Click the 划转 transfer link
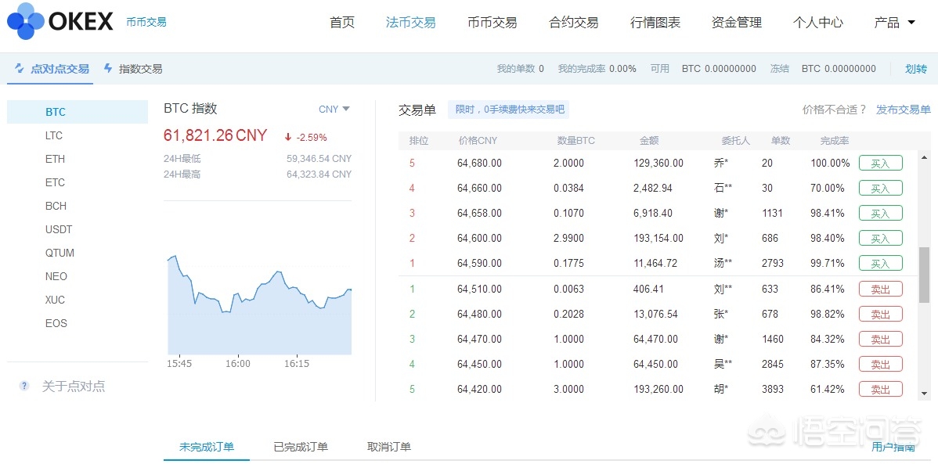This screenshot has height=464, width=938. (915, 69)
